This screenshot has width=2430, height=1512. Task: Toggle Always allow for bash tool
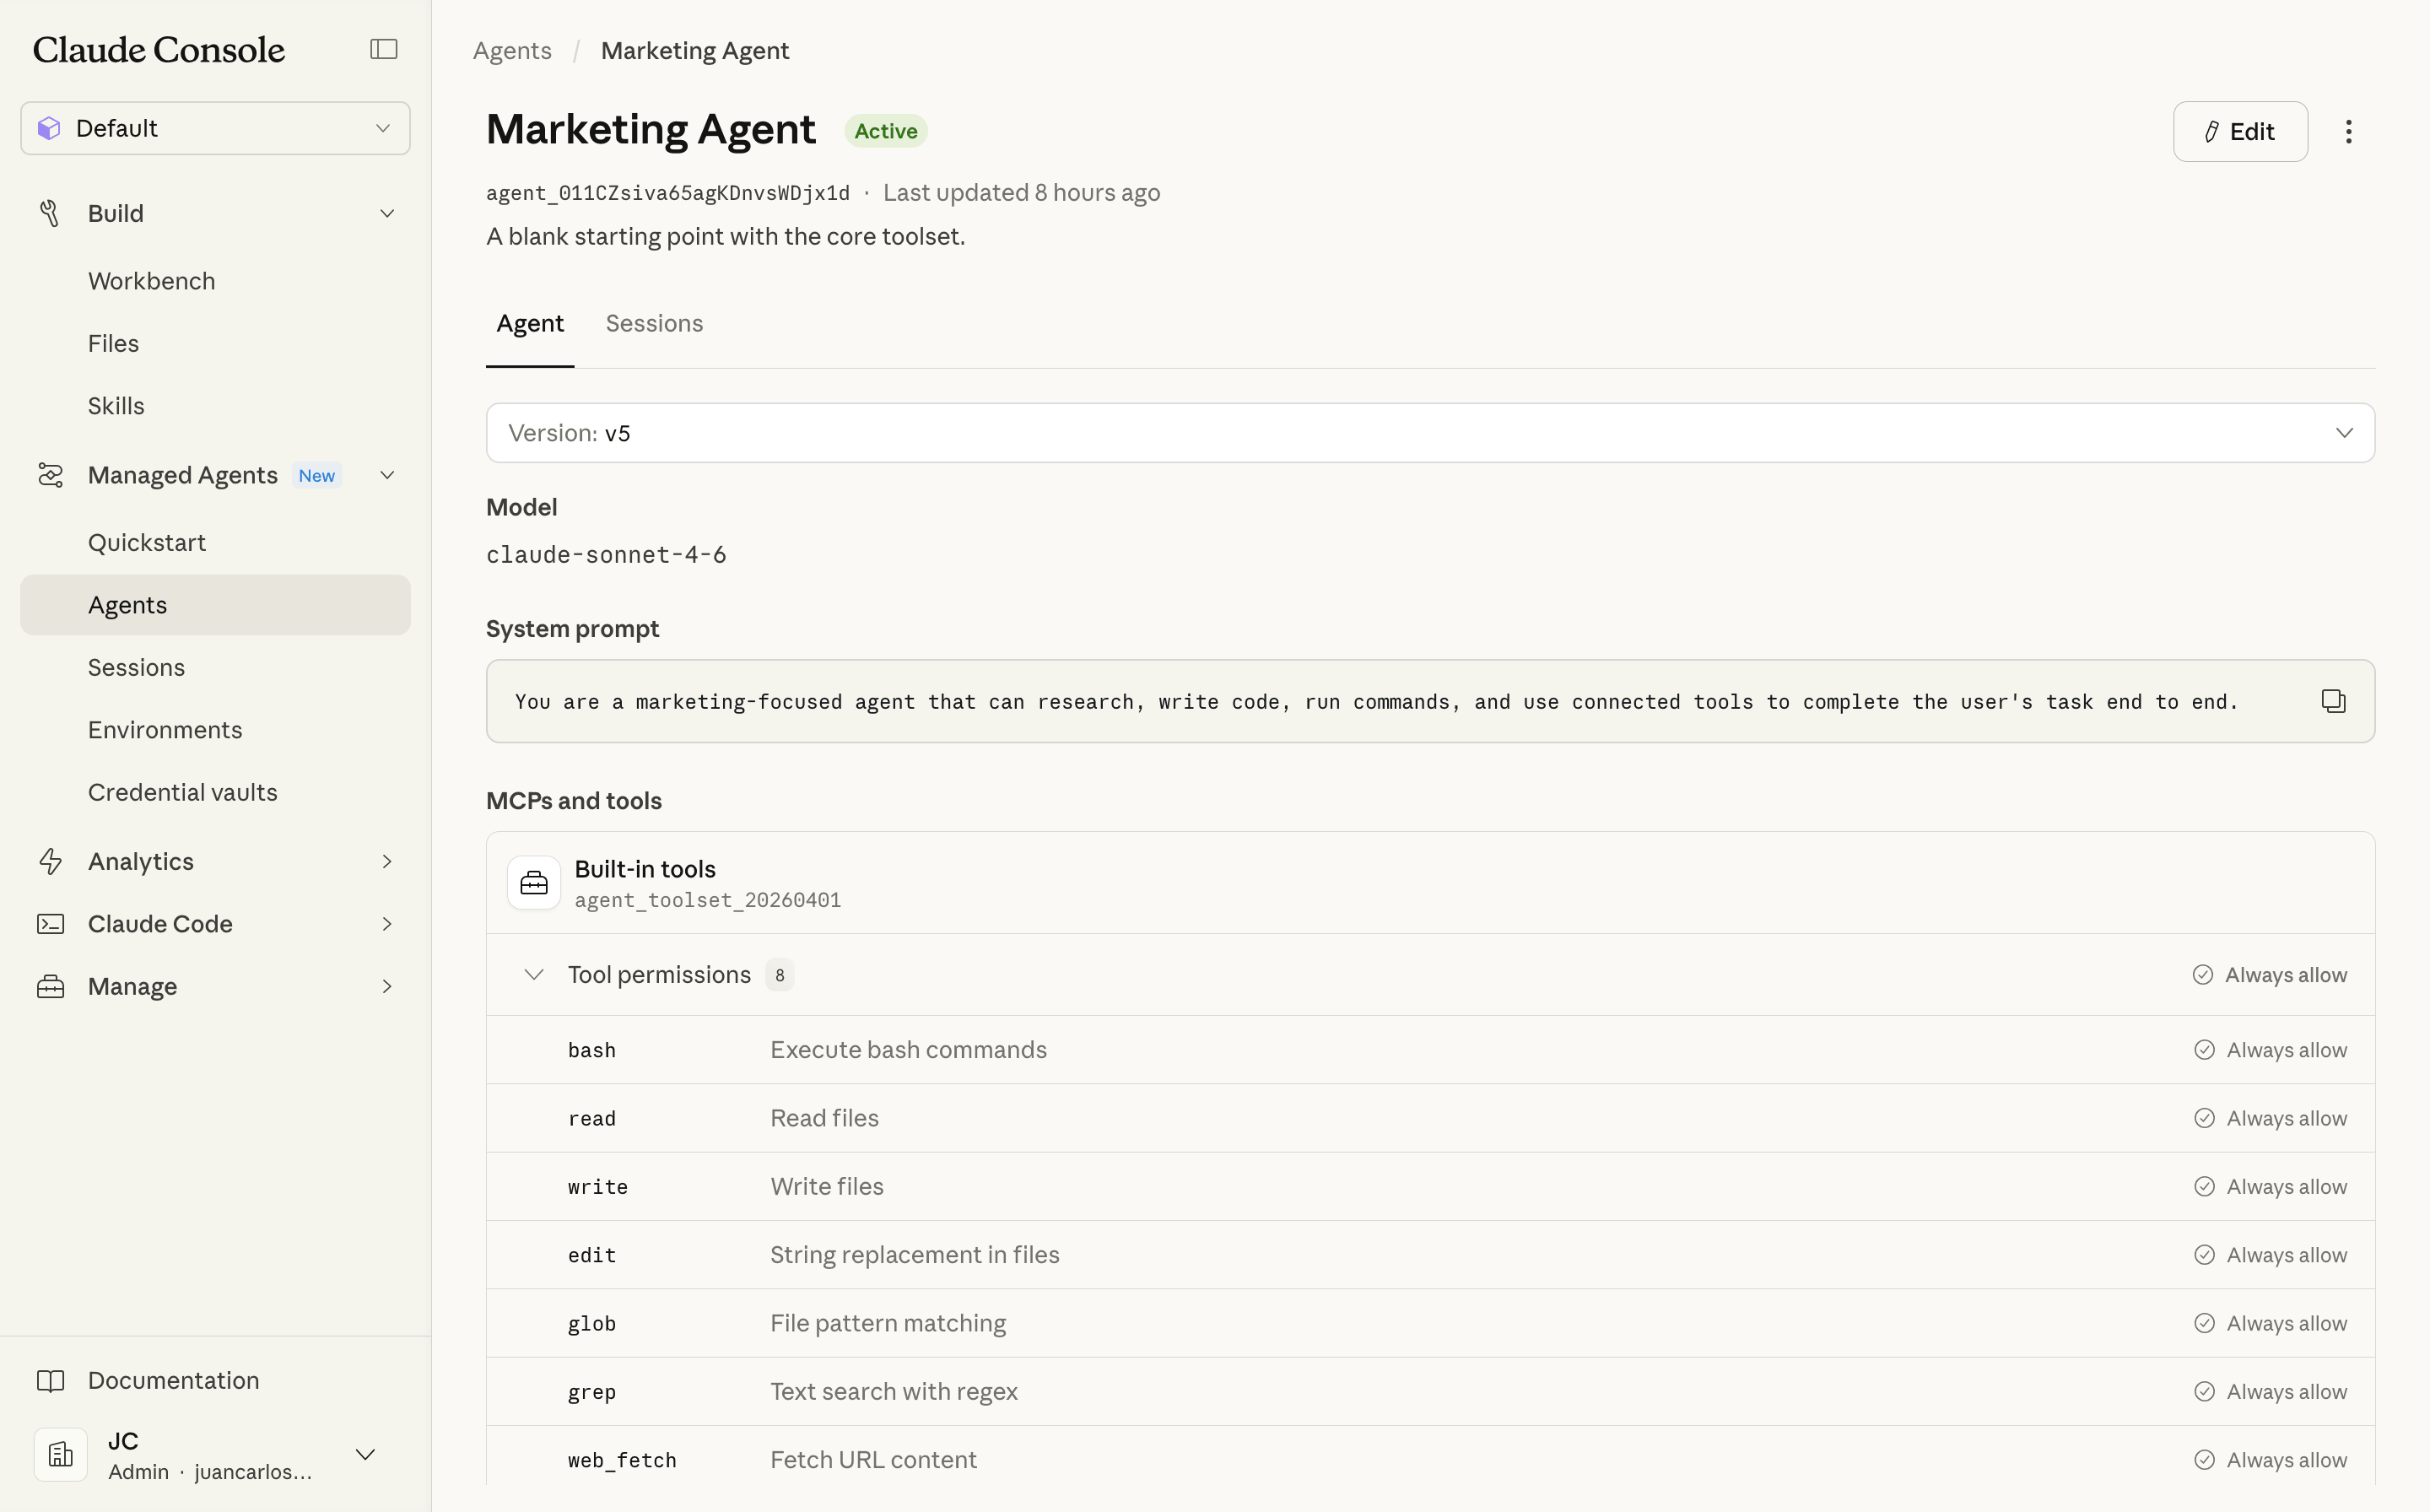pyautogui.click(x=2271, y=1049)
